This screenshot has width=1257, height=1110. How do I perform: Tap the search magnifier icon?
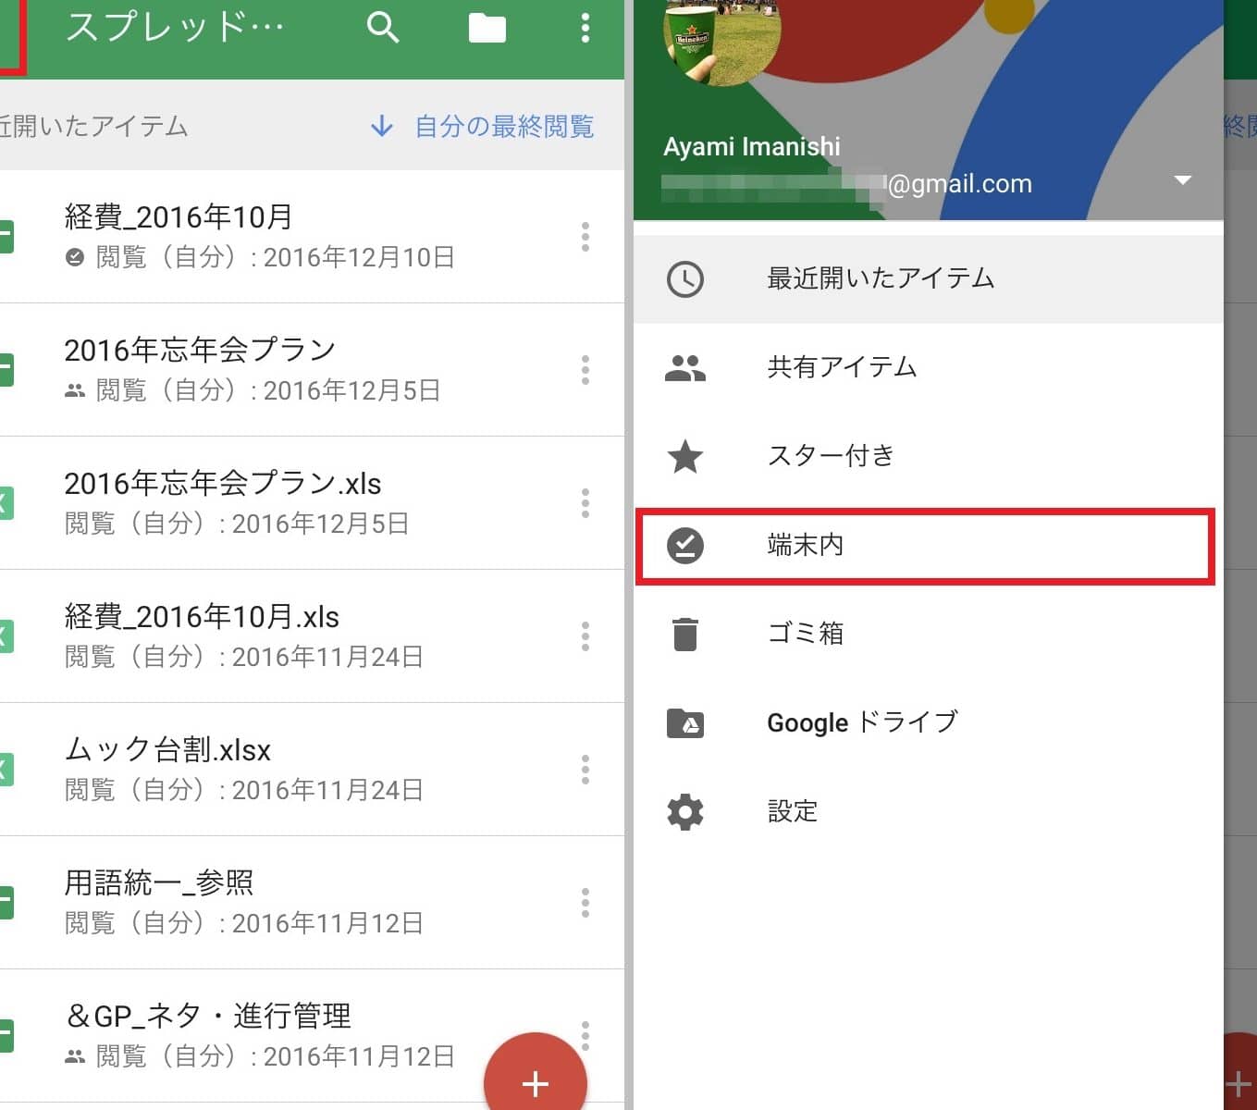coord(382,28)
